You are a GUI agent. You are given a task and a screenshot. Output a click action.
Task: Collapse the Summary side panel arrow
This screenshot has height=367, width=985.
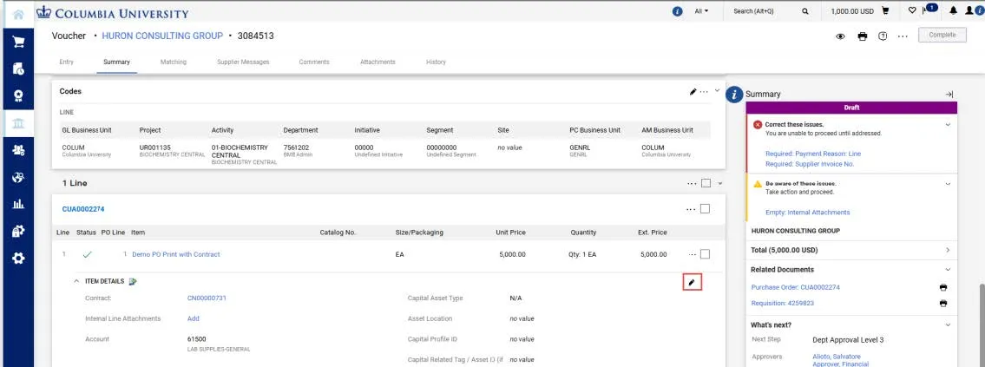[x=949, y=95]
